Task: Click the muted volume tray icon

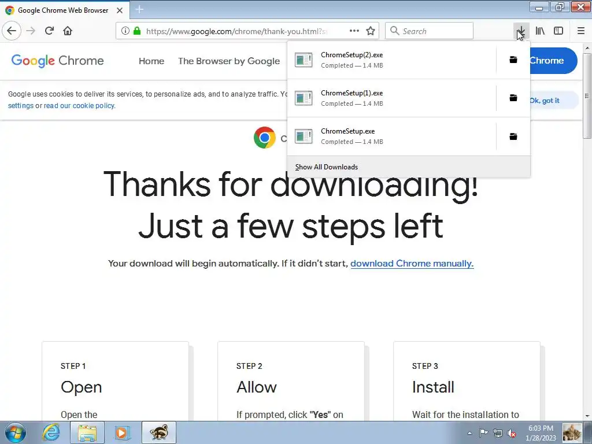Action: [512, 433]
